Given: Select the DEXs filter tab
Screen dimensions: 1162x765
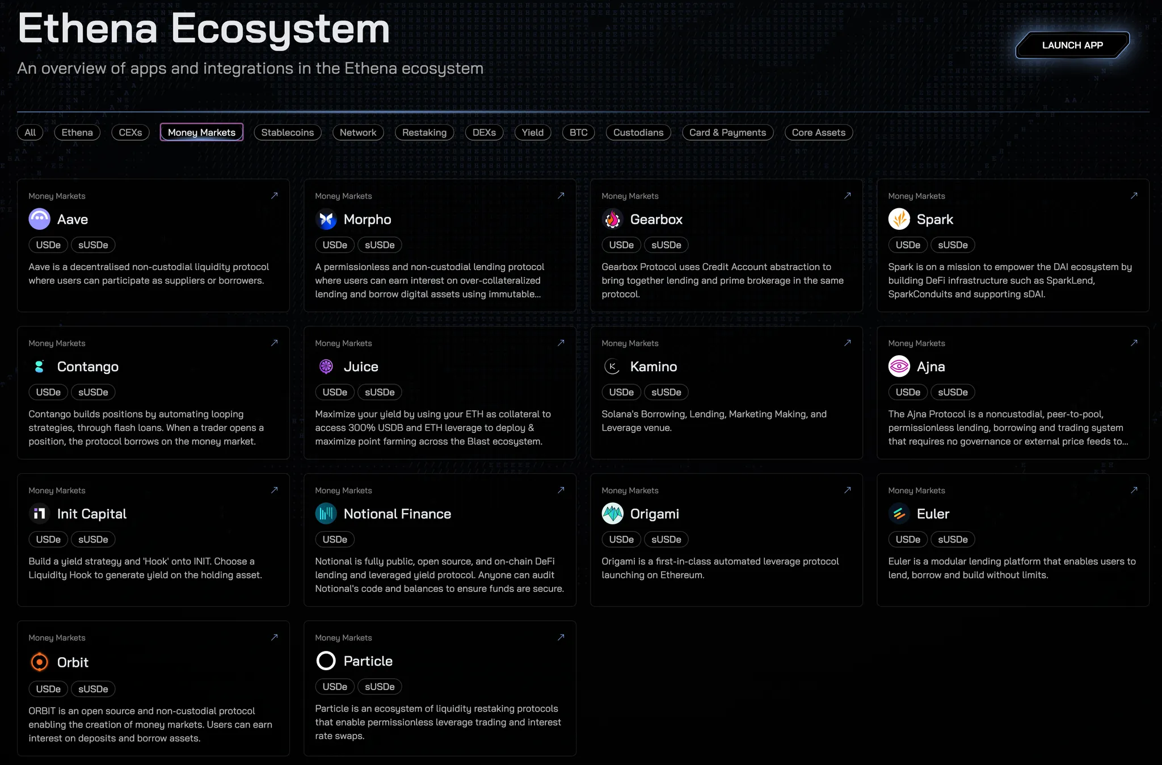Looking at the screenshot, I should [x=484, y=132].
